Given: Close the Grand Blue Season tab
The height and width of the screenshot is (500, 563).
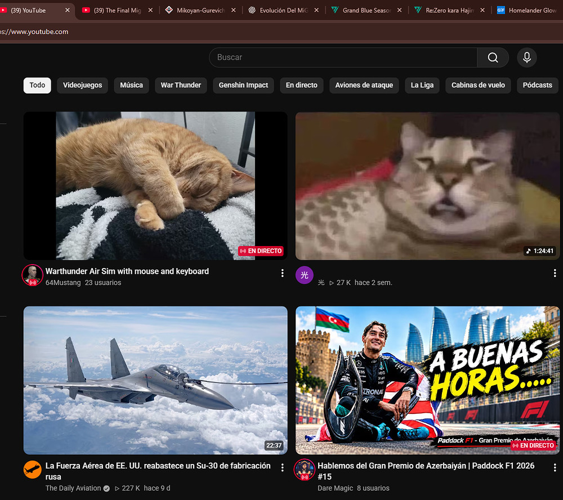Looking at the screenshot, I should pos(399,10).
